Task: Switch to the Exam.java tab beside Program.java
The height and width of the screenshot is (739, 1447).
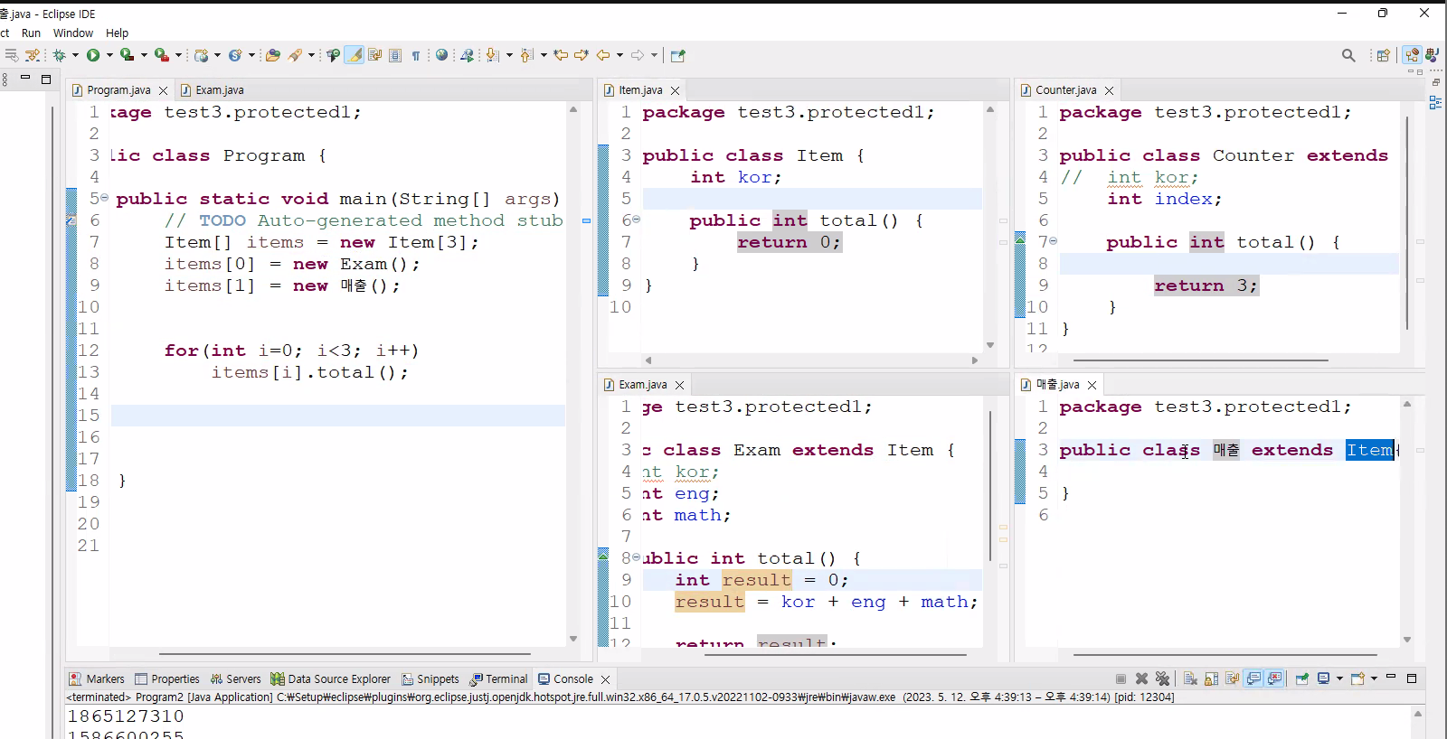Action: (x=212, y=90)
